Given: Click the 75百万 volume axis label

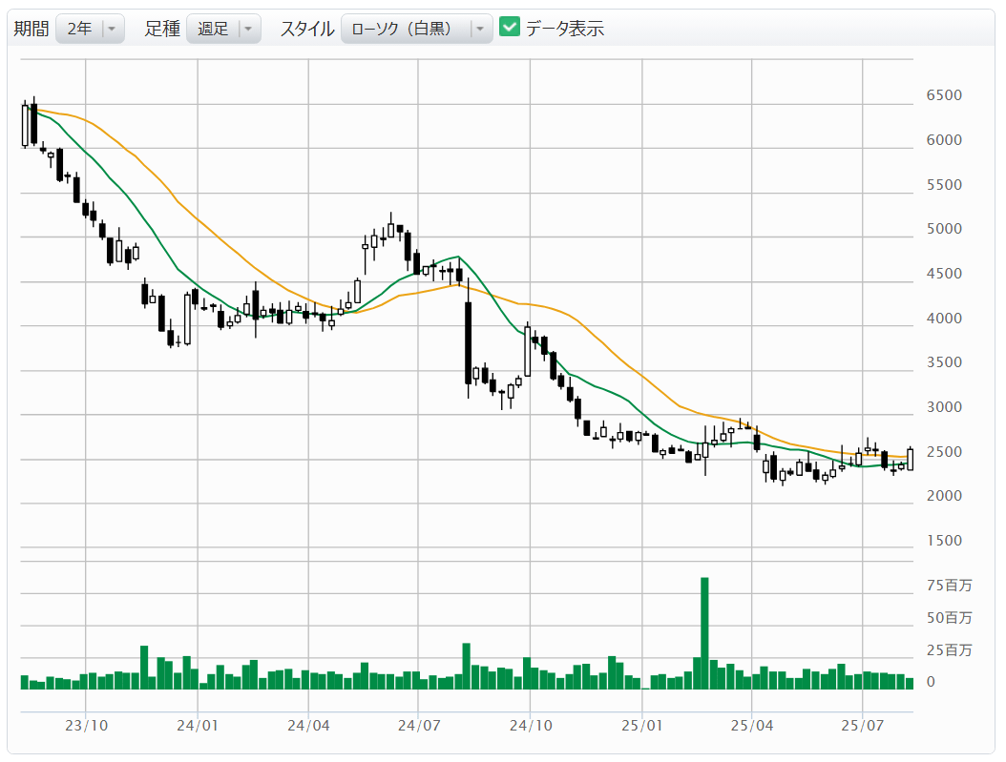Looking at the screenshot, I should pyautogui.click(x=951, y=586).
